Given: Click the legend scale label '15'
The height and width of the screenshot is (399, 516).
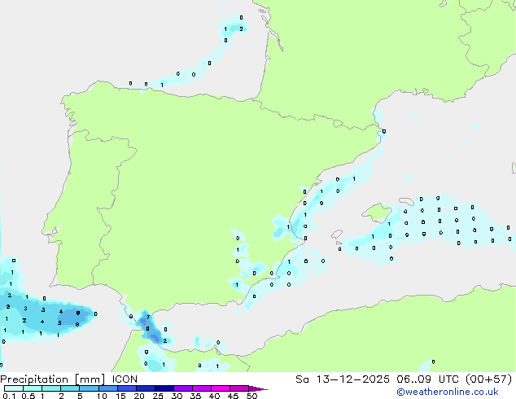Looking at the screenshot, I should pyautogui.click(x=120, y=396).
